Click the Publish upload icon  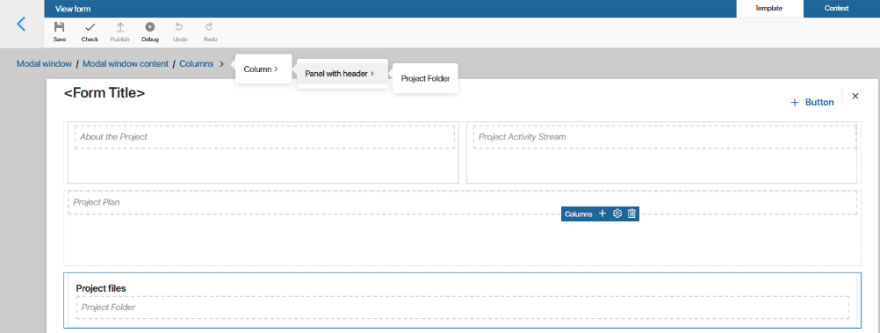point(120,27)
